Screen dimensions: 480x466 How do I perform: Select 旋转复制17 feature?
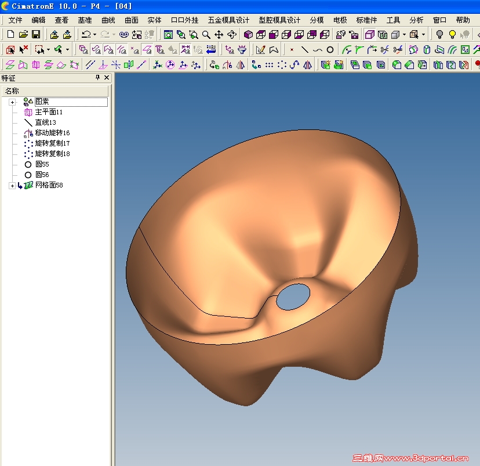coord(52,143)
